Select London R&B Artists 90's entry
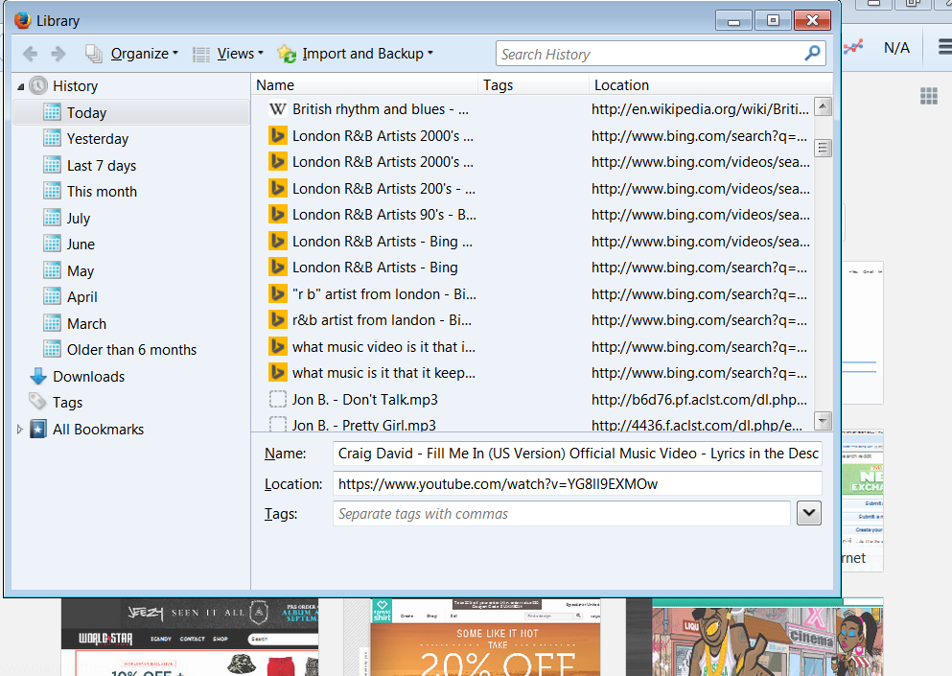Screen dimensions: 952x676 coord(533,215)
